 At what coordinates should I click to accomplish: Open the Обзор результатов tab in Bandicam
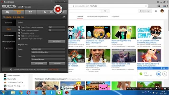(x=9, y=42)
